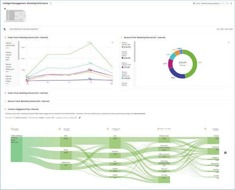Screen dimensions: 235x190
Task: Click the Customer Engagement Flow: Channels title
Action: click(x=23, y=109)
